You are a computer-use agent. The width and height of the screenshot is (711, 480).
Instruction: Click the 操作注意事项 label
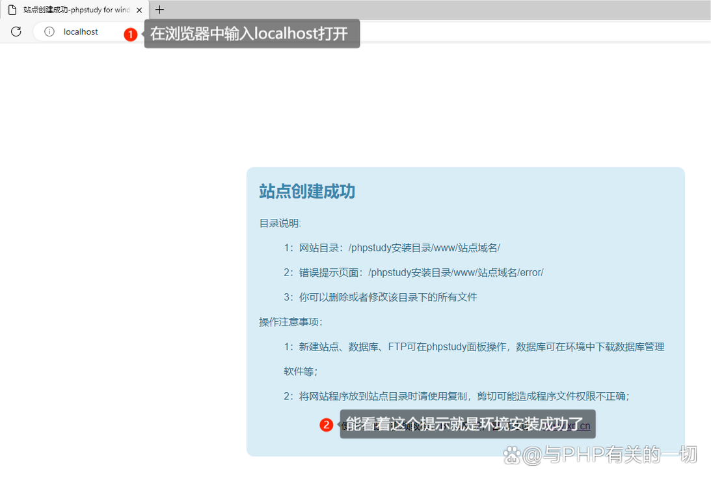[291, 322]
